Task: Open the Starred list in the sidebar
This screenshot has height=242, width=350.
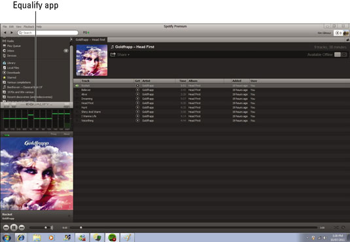Action: 10,77
